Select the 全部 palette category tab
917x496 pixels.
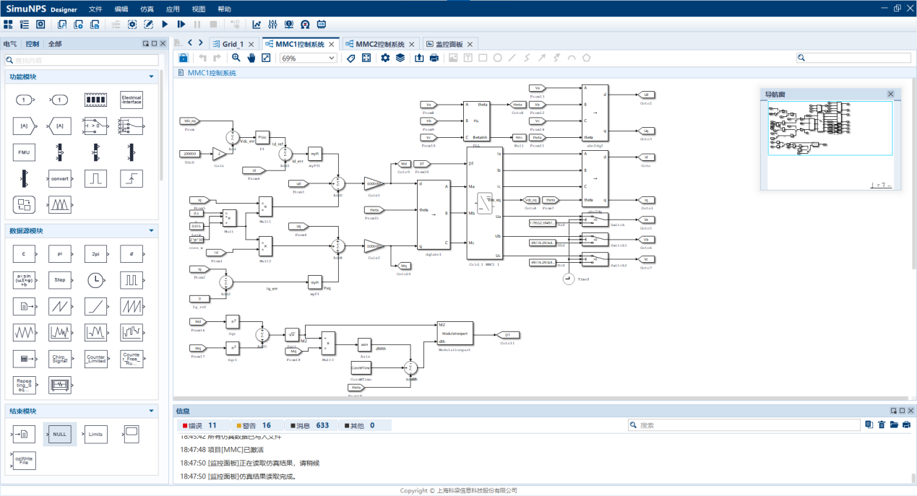click(55, 44)
